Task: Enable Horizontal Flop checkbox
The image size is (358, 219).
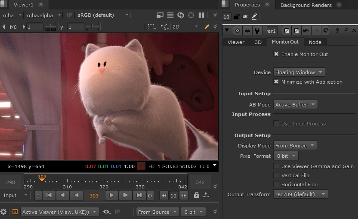Action: click(276, 184)
